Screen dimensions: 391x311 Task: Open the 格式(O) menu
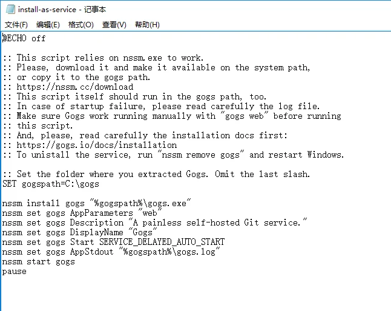coord(80,25)
